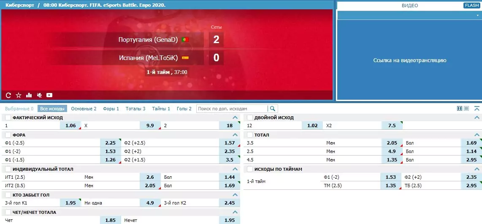The image size is (482, 224).
Task: Open video broadcast play icon
Action: pyautogui.click(x=49, y=96)
